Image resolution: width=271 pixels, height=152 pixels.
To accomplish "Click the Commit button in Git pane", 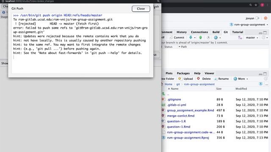I will pyautogui.click(x=177, y=38).
